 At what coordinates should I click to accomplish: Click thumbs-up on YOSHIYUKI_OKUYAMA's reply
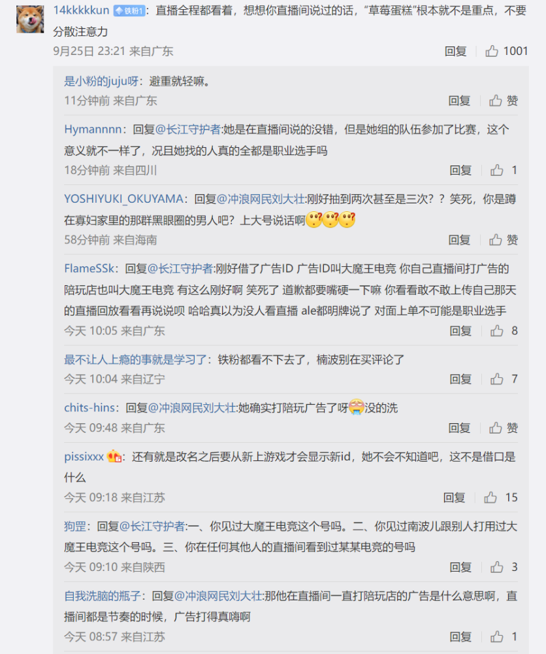tap(495, 240)
